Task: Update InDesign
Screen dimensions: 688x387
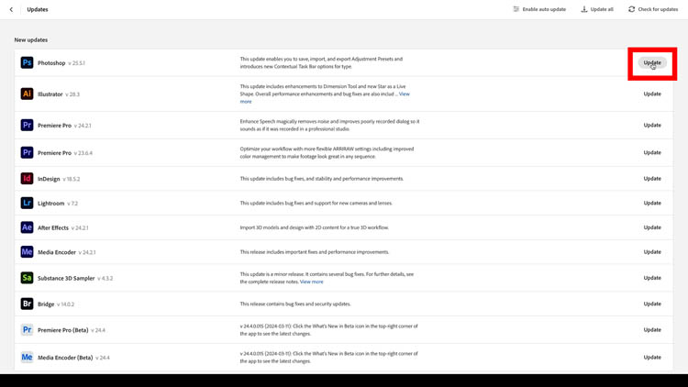Action: click(x=652, y=179)
